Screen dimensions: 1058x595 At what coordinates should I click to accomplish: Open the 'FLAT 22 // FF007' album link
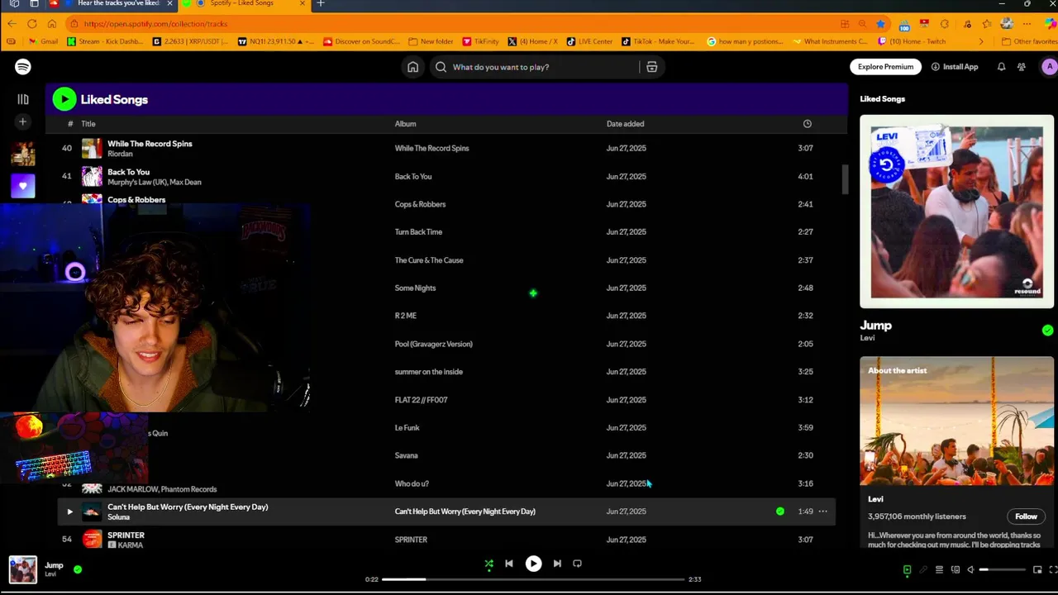(x=421, y=400)
